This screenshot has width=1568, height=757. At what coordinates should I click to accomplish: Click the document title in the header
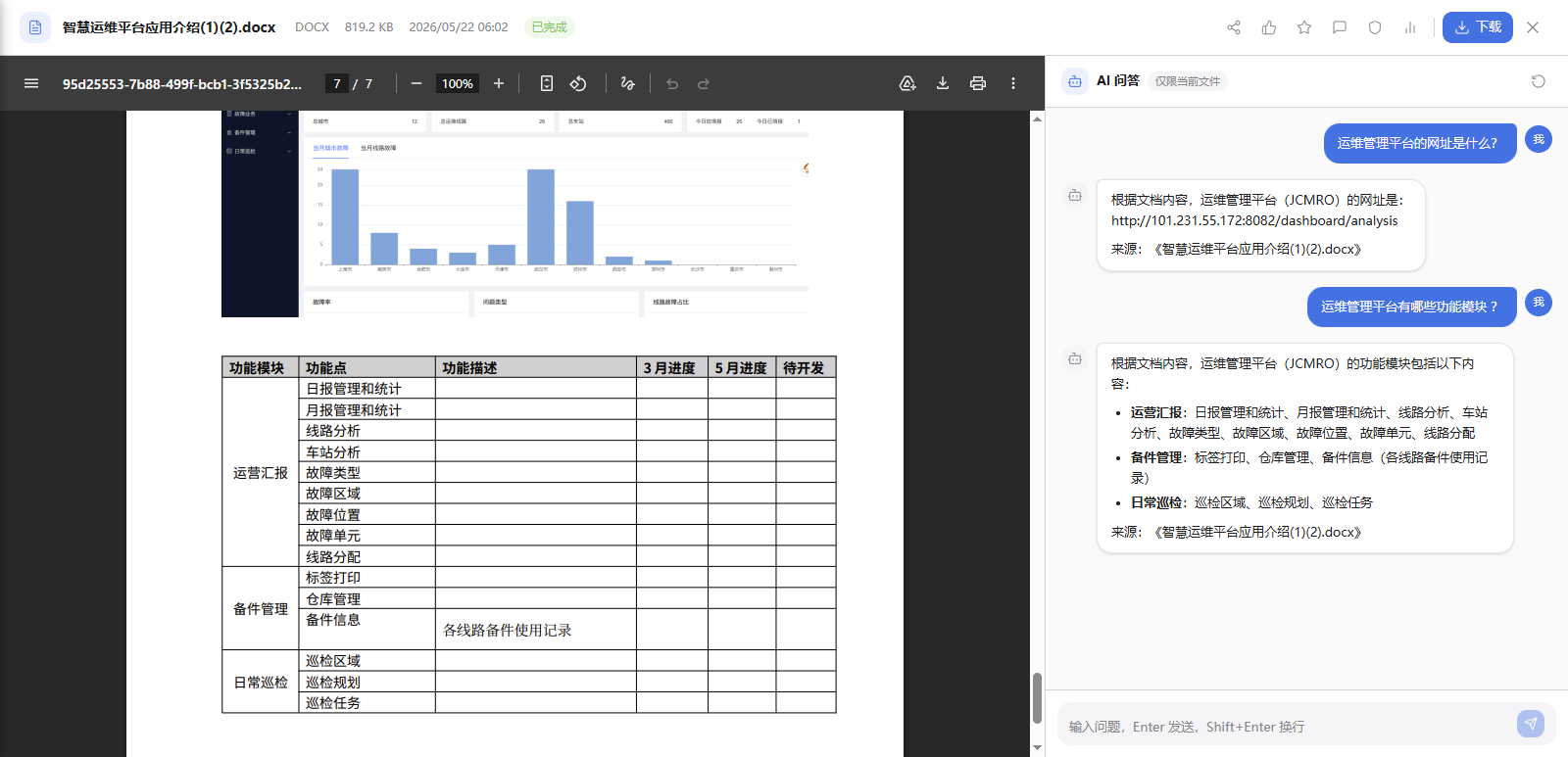click(169, 27)
